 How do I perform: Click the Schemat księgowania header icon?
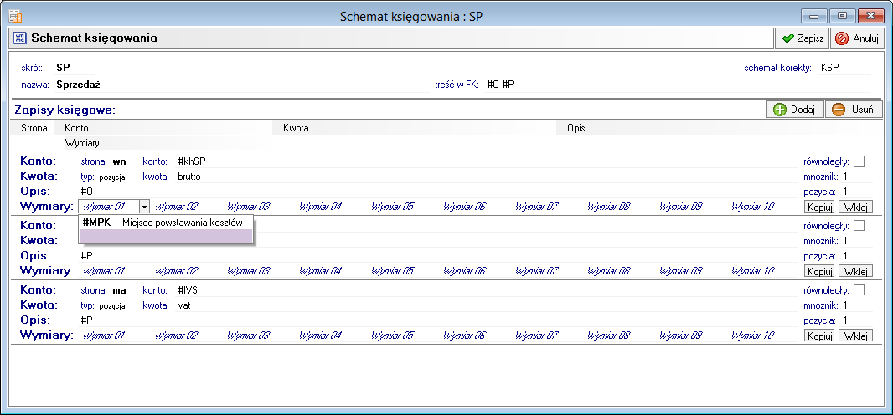[19, 38]
